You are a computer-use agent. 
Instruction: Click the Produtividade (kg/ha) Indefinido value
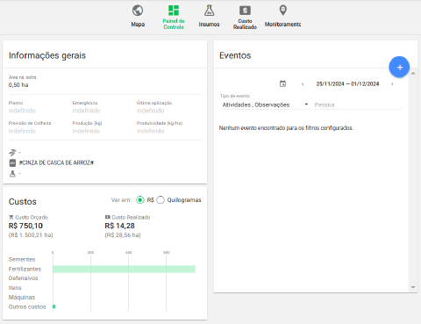[151, 131]
